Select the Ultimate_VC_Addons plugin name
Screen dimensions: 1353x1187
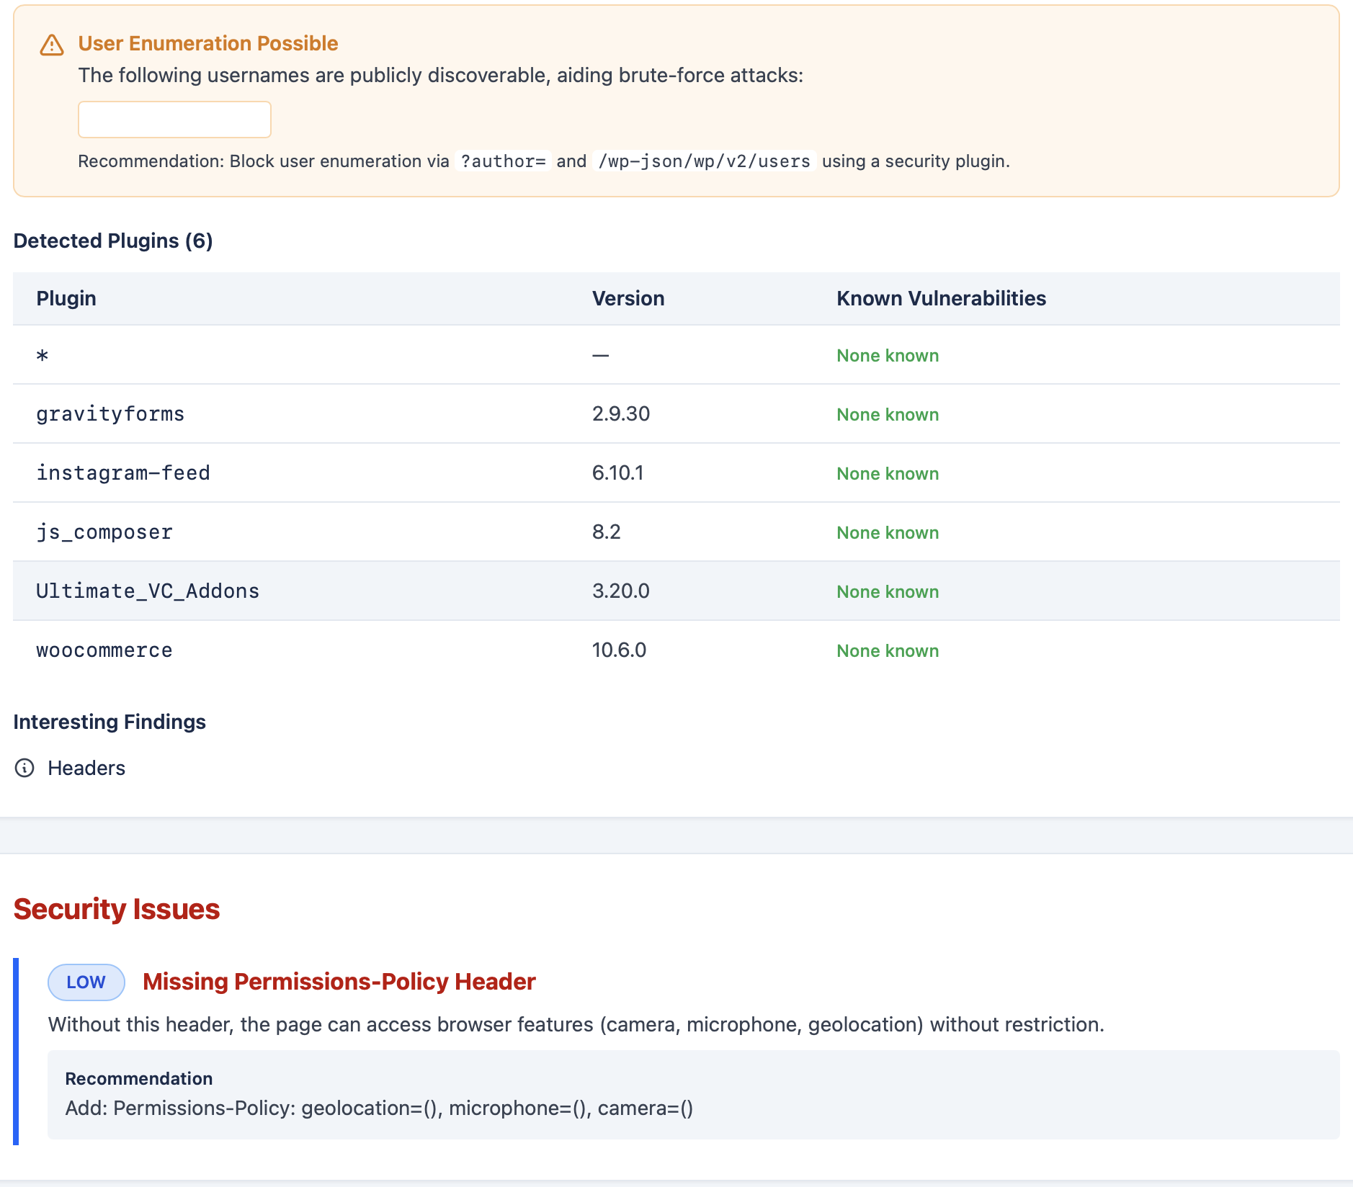click(148, 591)
